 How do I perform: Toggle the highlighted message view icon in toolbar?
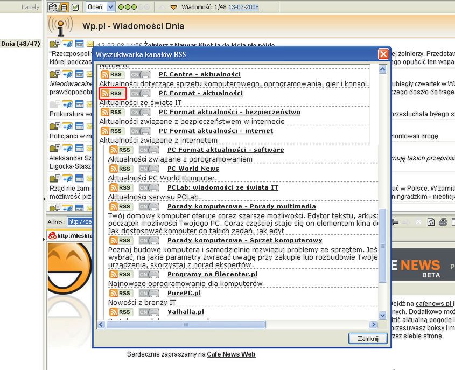coord(64,7)
